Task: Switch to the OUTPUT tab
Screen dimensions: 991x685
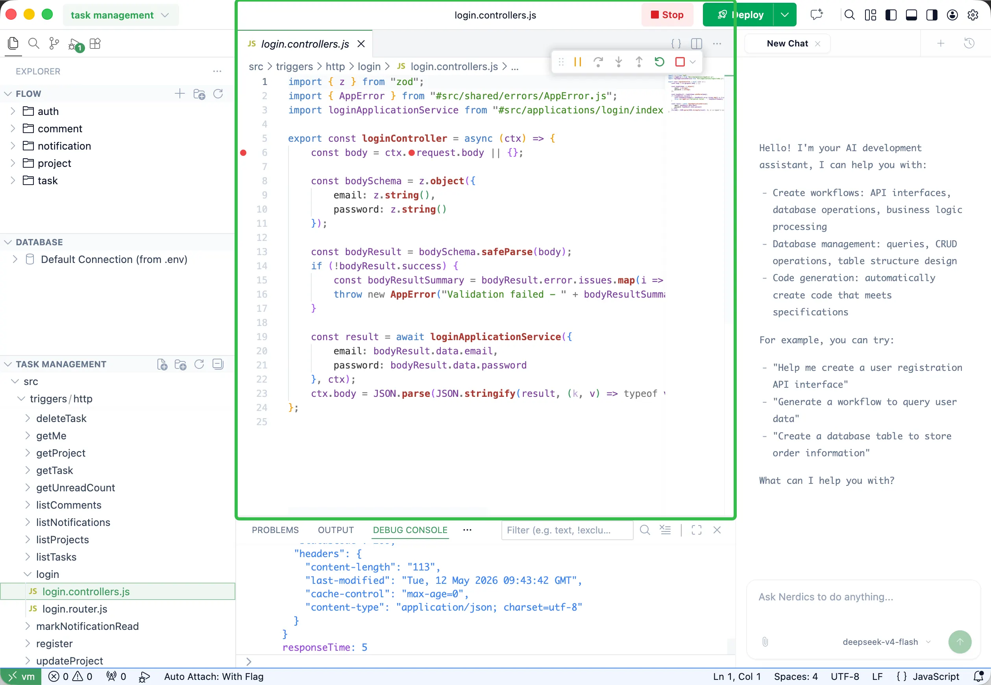Action: click(335, 529)
